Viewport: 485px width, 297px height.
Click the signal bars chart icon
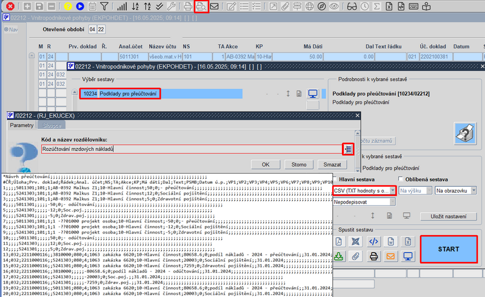(122, 6)
